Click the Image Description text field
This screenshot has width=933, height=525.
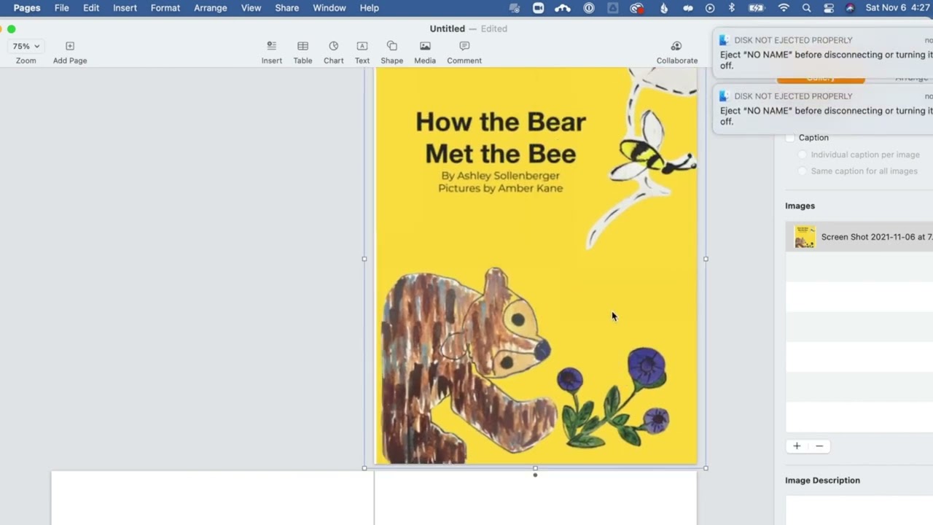[859, 510]
